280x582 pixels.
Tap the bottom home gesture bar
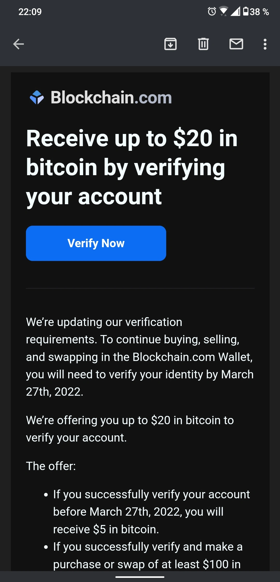click(x=140, y=577)
